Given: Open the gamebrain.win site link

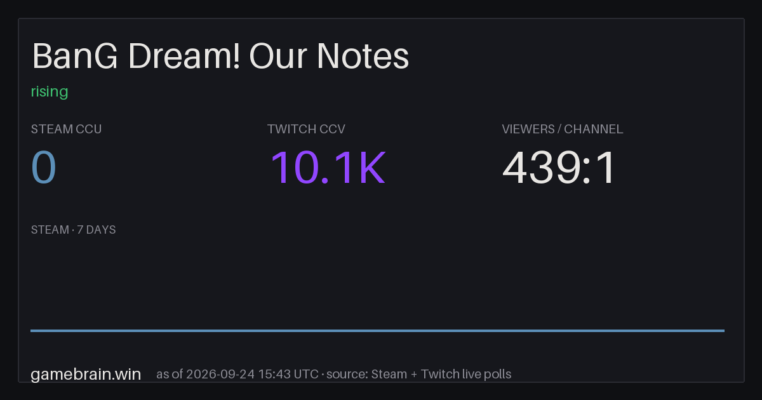Looking at the screenshot, I should click(x=86, y=374).
